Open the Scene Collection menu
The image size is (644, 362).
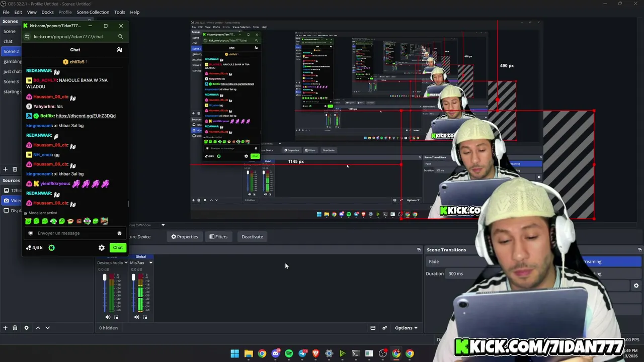point(93,12)
